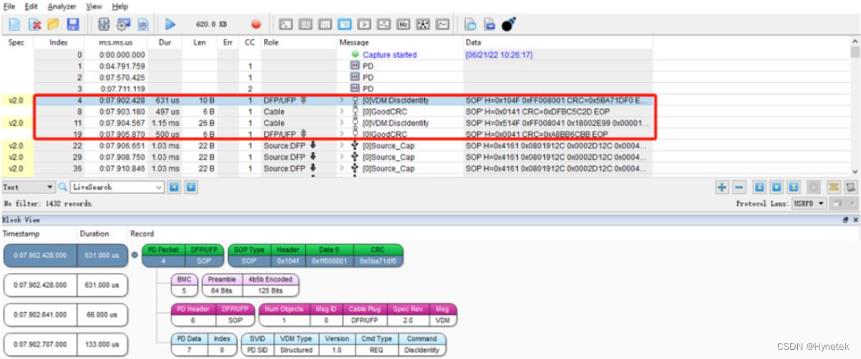Toggle the playback panel view icon

(x=363, y=24)
